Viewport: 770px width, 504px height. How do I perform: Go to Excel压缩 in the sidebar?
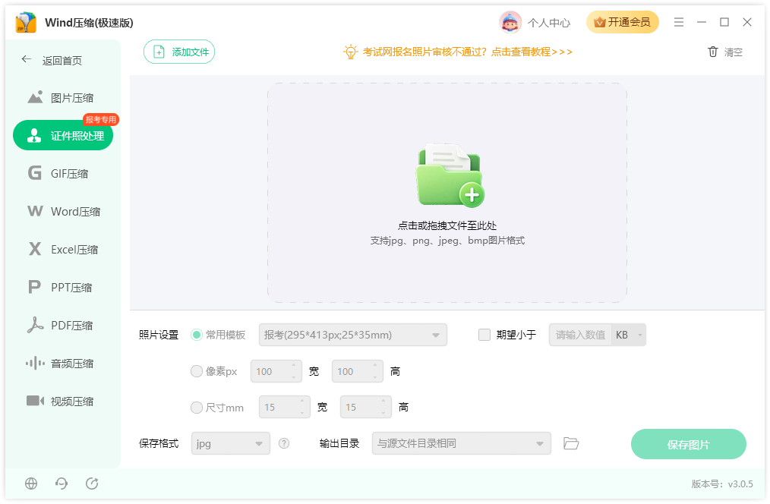[x=63, y=249]
